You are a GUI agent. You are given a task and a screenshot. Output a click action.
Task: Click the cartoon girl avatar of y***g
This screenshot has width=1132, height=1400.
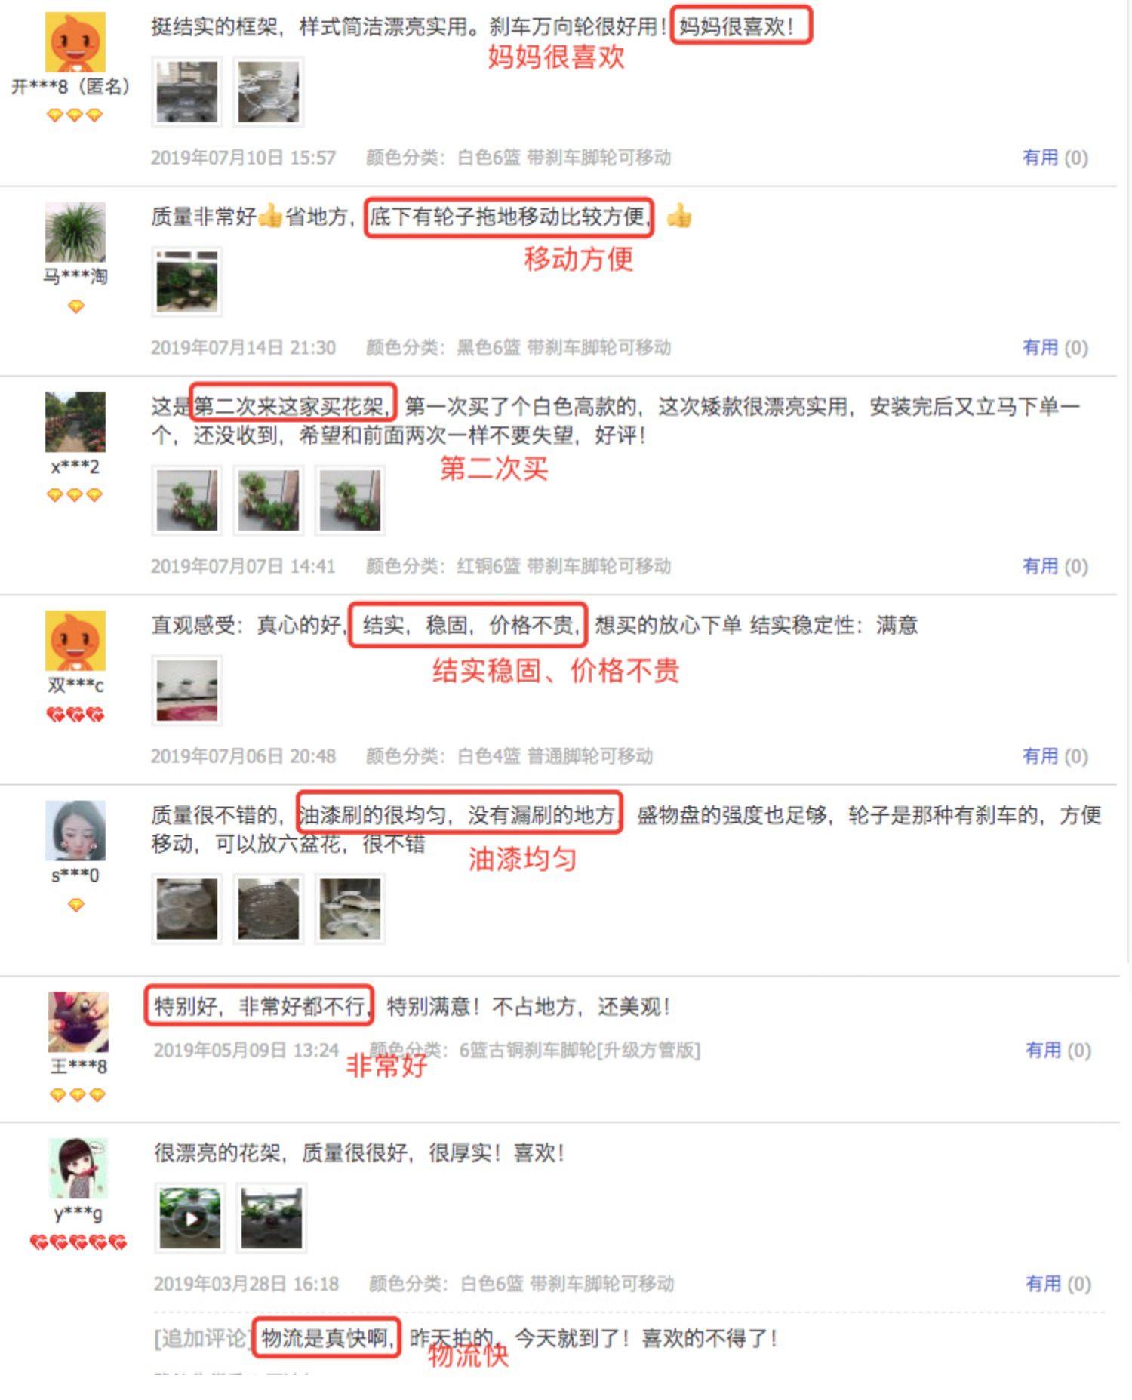coord(78,1168)
